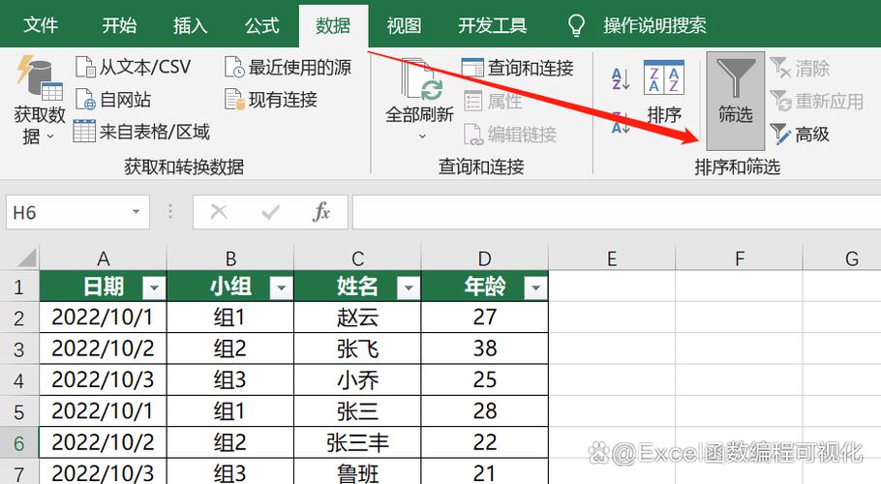Image resolution: width=881 pixels, height=484 pixels.
Task: Switch to the 开发工具 tab
Action: (492, 25)
